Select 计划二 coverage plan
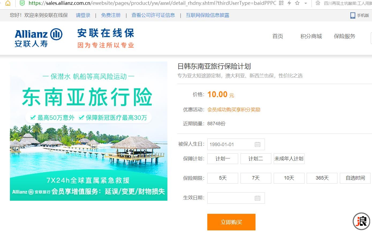 click(256, 159)
